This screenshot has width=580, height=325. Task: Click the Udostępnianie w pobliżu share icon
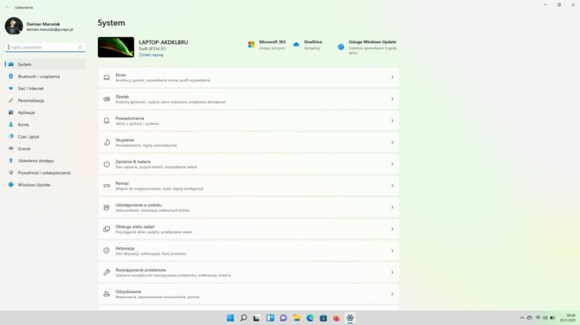click(x=106, y=207)
